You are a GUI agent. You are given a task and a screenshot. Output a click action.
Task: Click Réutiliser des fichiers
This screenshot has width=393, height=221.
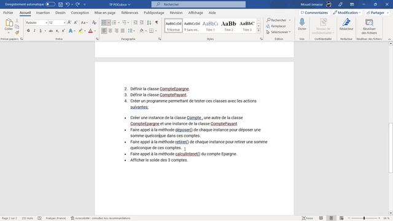point(369,26)
